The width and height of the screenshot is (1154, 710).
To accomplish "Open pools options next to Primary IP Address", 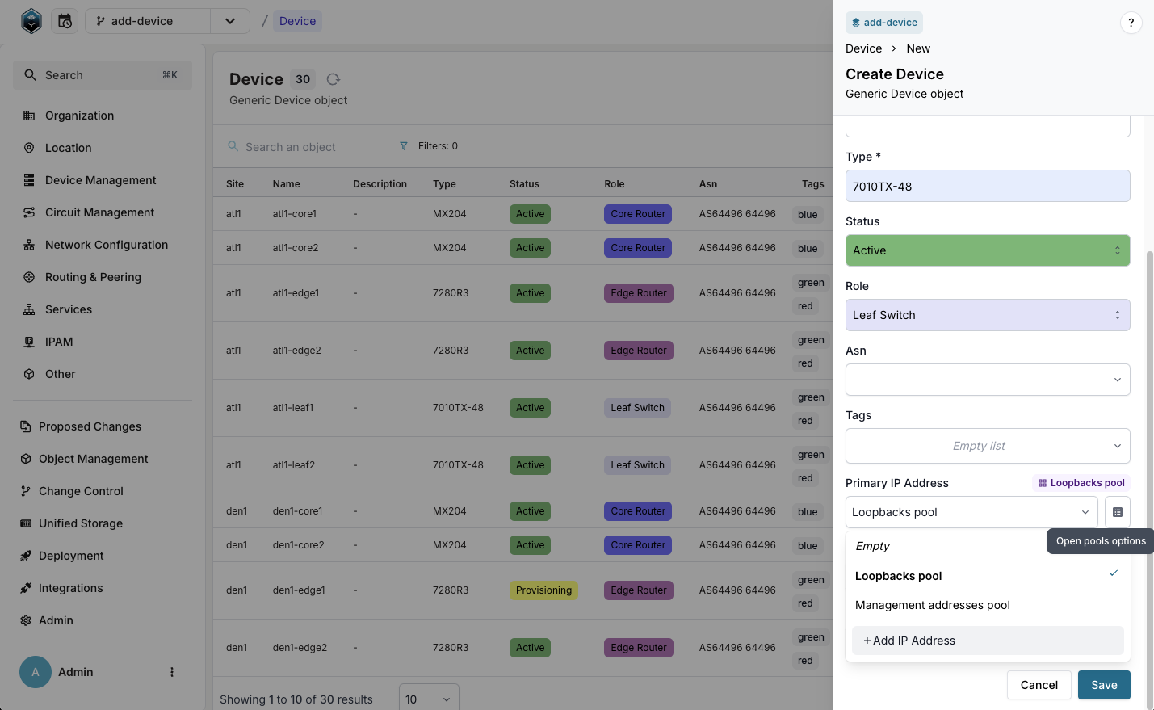I will (x=1118, y=511).
